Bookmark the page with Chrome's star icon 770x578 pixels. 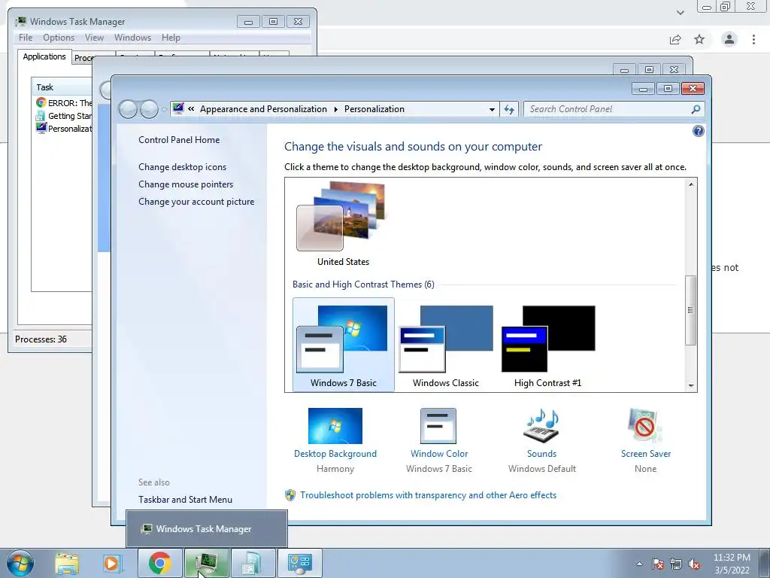699,39
